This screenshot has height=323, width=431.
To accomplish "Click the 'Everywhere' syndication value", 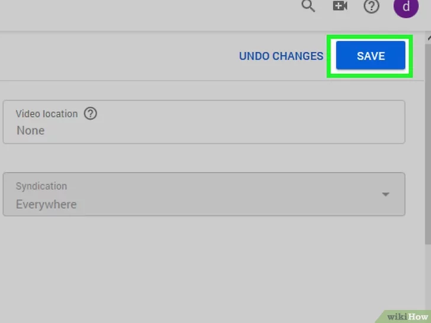I will click(x=46, y=205).
